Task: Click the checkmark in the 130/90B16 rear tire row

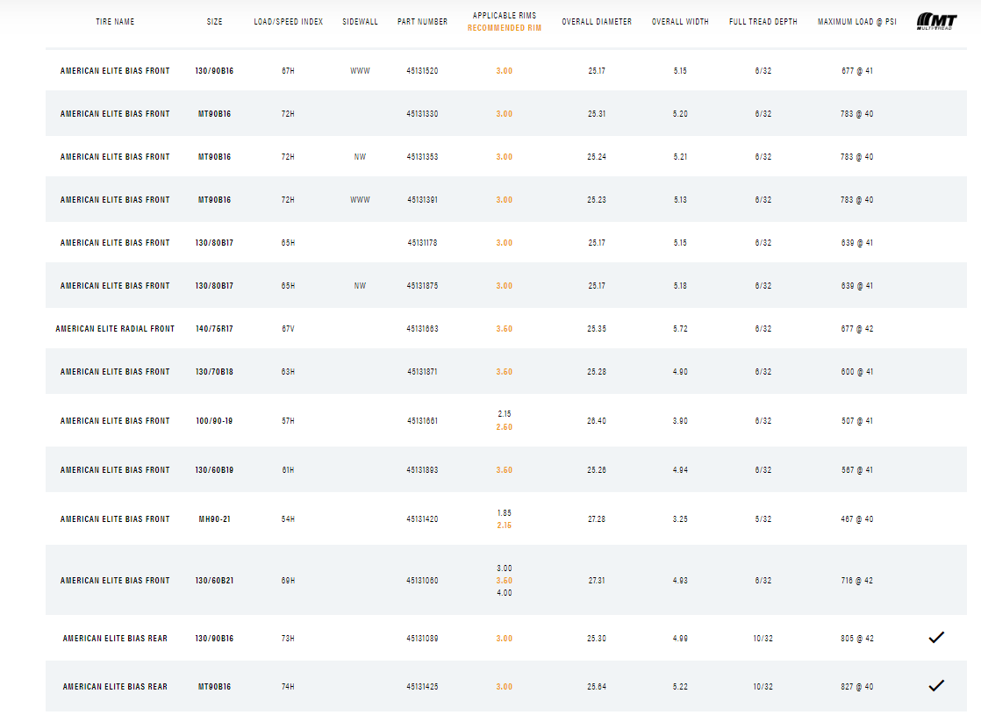Action: (x=935, y=638)
